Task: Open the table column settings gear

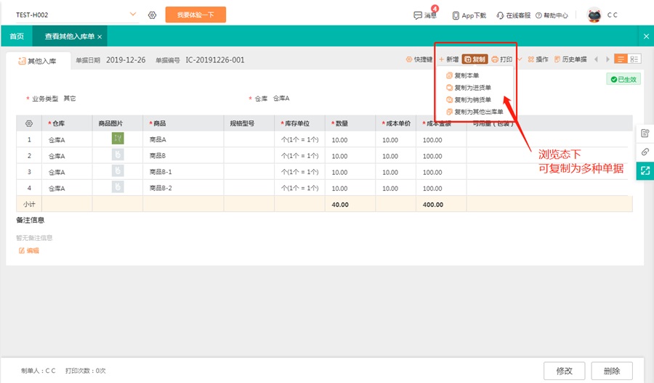Action: tap(29, 123)
